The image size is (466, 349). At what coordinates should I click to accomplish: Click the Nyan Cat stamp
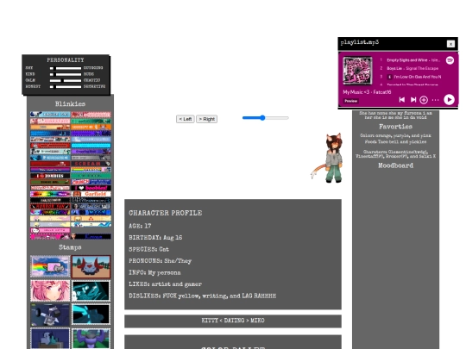pos(50,266)
